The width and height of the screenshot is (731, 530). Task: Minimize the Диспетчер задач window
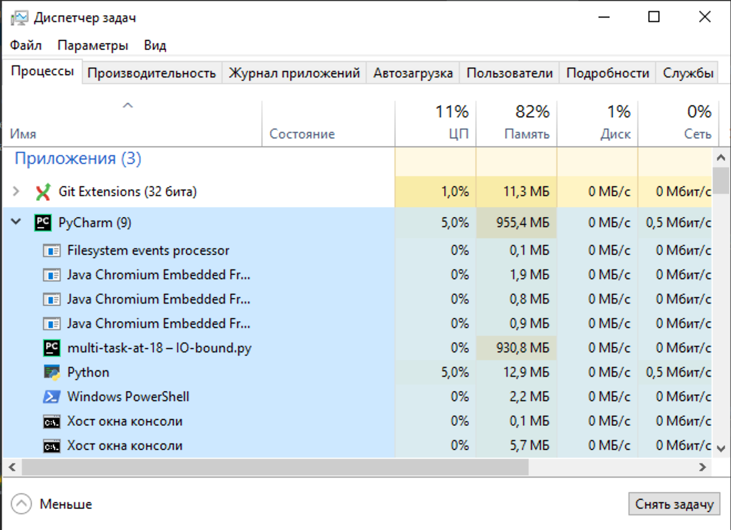coord(604,17)
